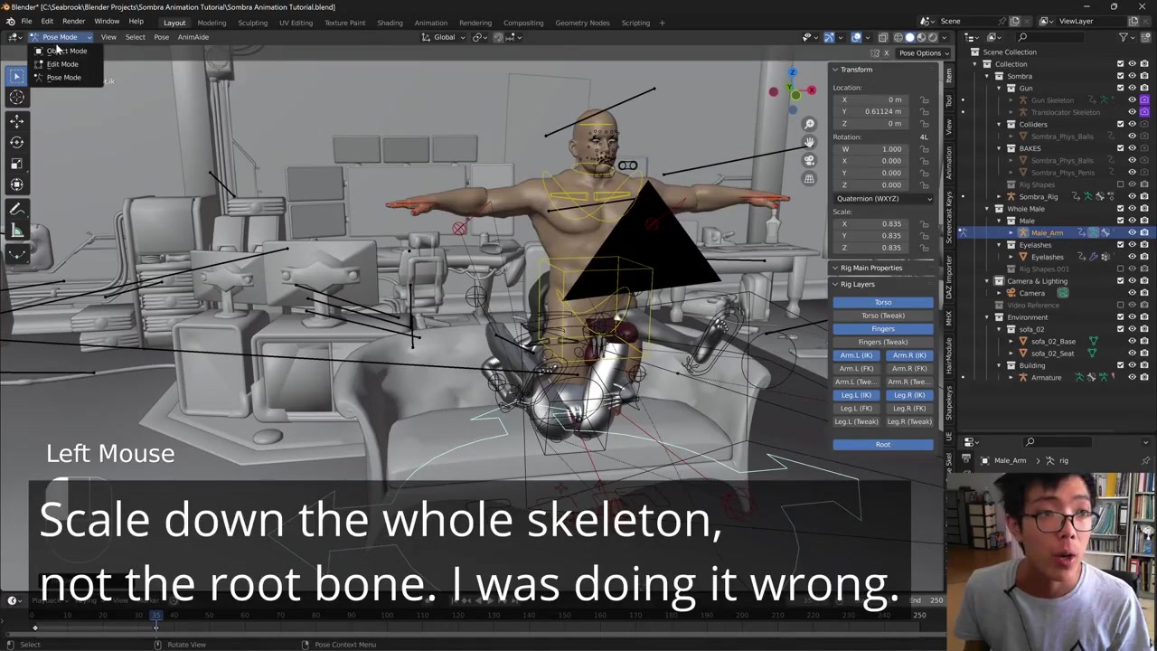Toggle the Torso (Tweak) rig layer button
Screen dimensions: 1157x651
tap(882, 316)
